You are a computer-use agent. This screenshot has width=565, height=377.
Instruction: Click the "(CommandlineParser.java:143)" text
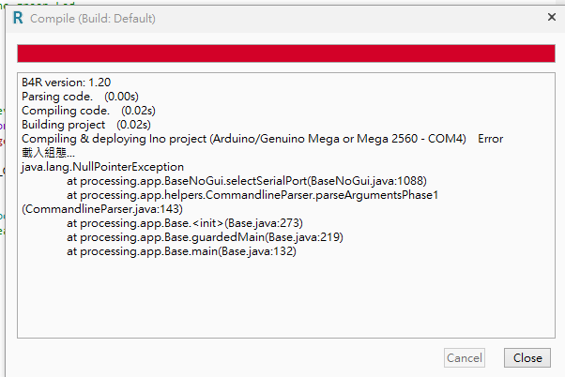101,209
